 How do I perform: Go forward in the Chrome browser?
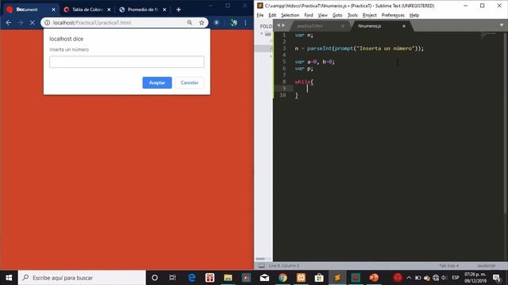click(x=21, y=23)
